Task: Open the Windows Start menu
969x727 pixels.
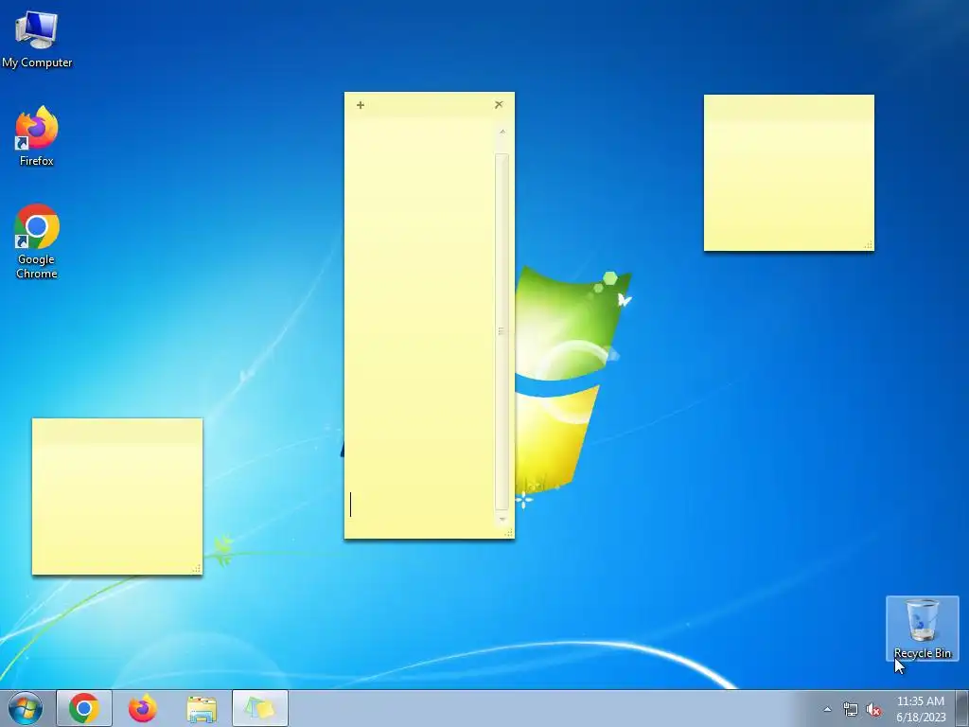Action: tap(26, 708)
